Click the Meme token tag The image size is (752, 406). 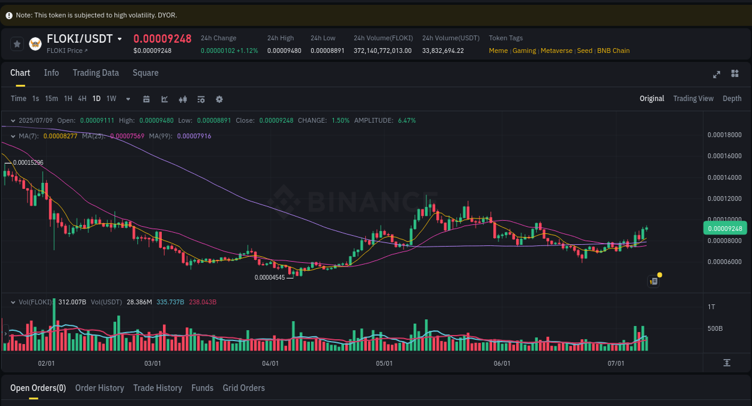pyautogui.click(x=498, y=51)
